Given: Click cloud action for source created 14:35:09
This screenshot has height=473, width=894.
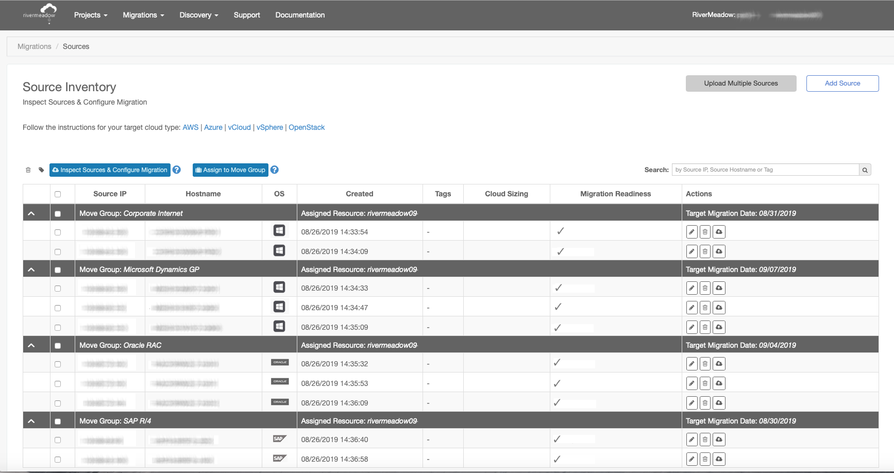Looking at the screenshot, I should 719,327.
